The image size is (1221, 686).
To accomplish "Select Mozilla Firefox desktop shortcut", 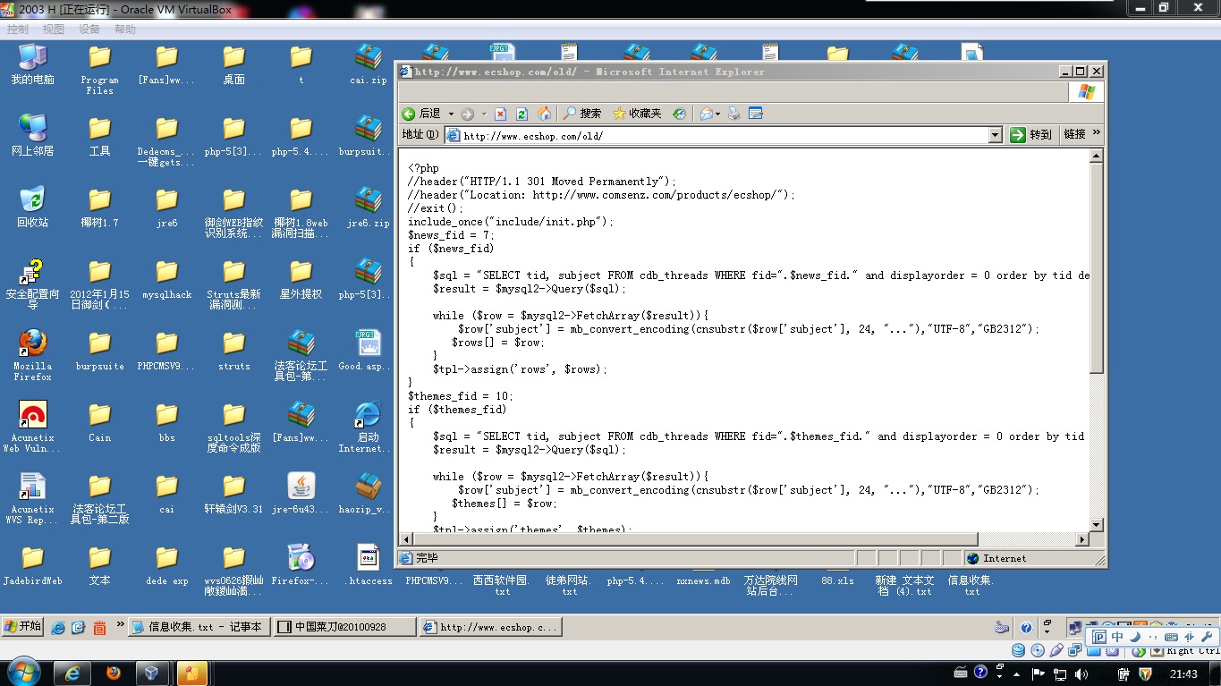I will (33, 356).
